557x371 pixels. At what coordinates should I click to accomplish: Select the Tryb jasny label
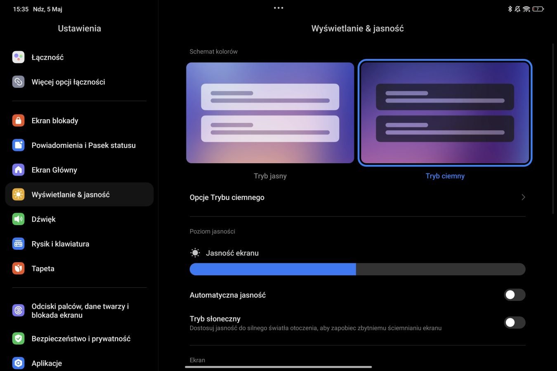pos(270,176)
